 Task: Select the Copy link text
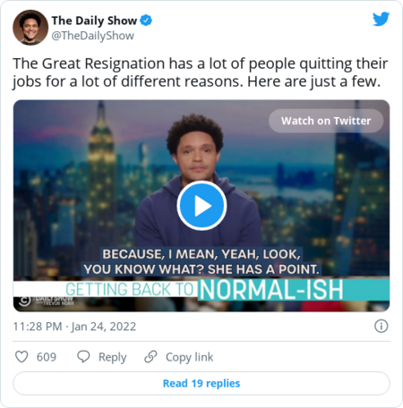(190, 357)
